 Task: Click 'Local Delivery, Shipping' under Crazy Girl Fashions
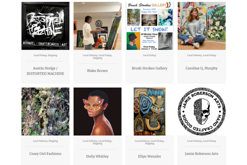click(x=45, y=141)
